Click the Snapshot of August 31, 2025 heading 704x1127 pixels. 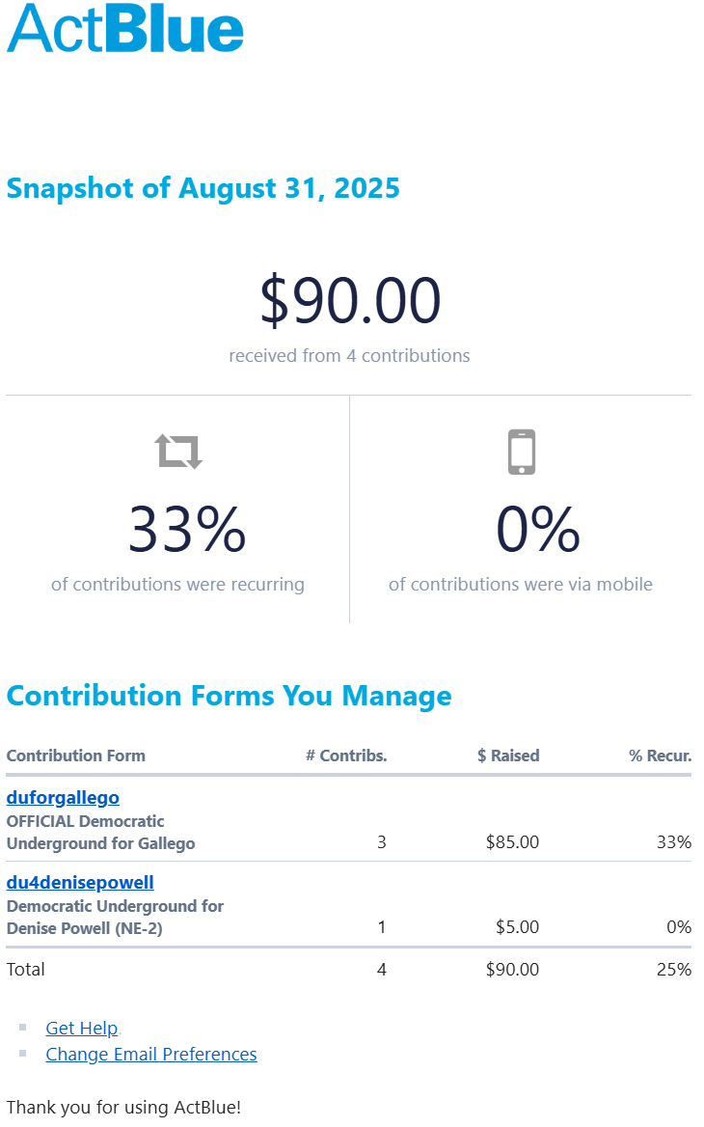click(203, 188)
